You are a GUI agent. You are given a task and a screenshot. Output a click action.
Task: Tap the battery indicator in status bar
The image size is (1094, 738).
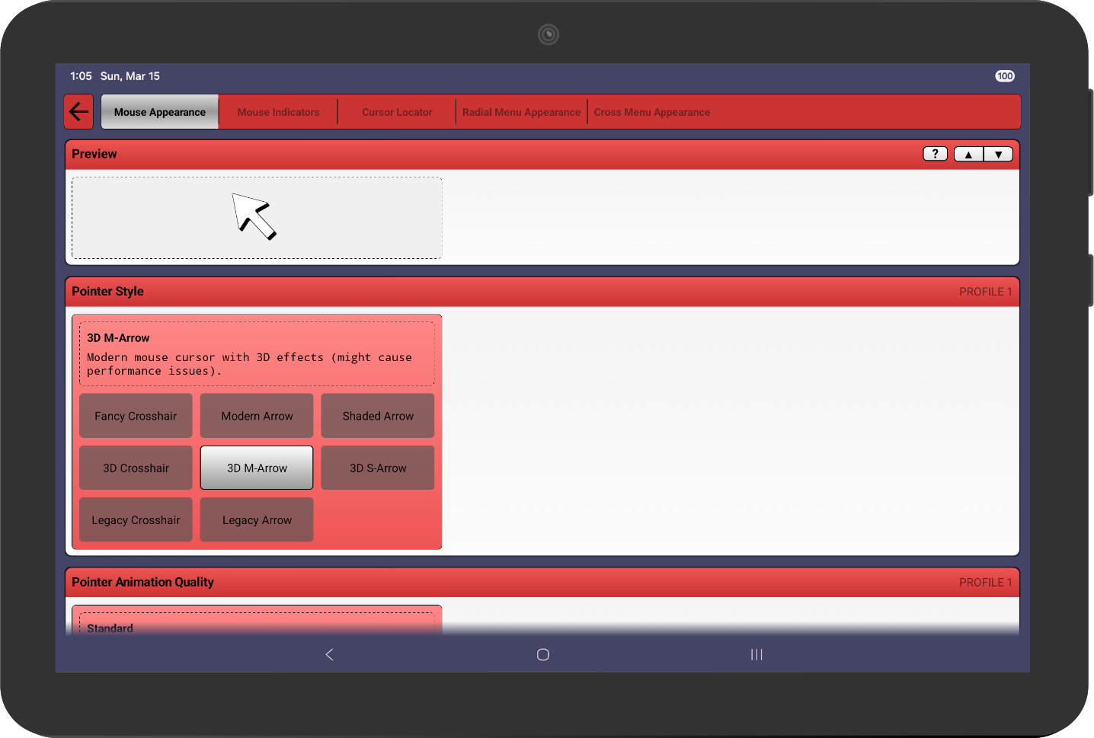1004,76
